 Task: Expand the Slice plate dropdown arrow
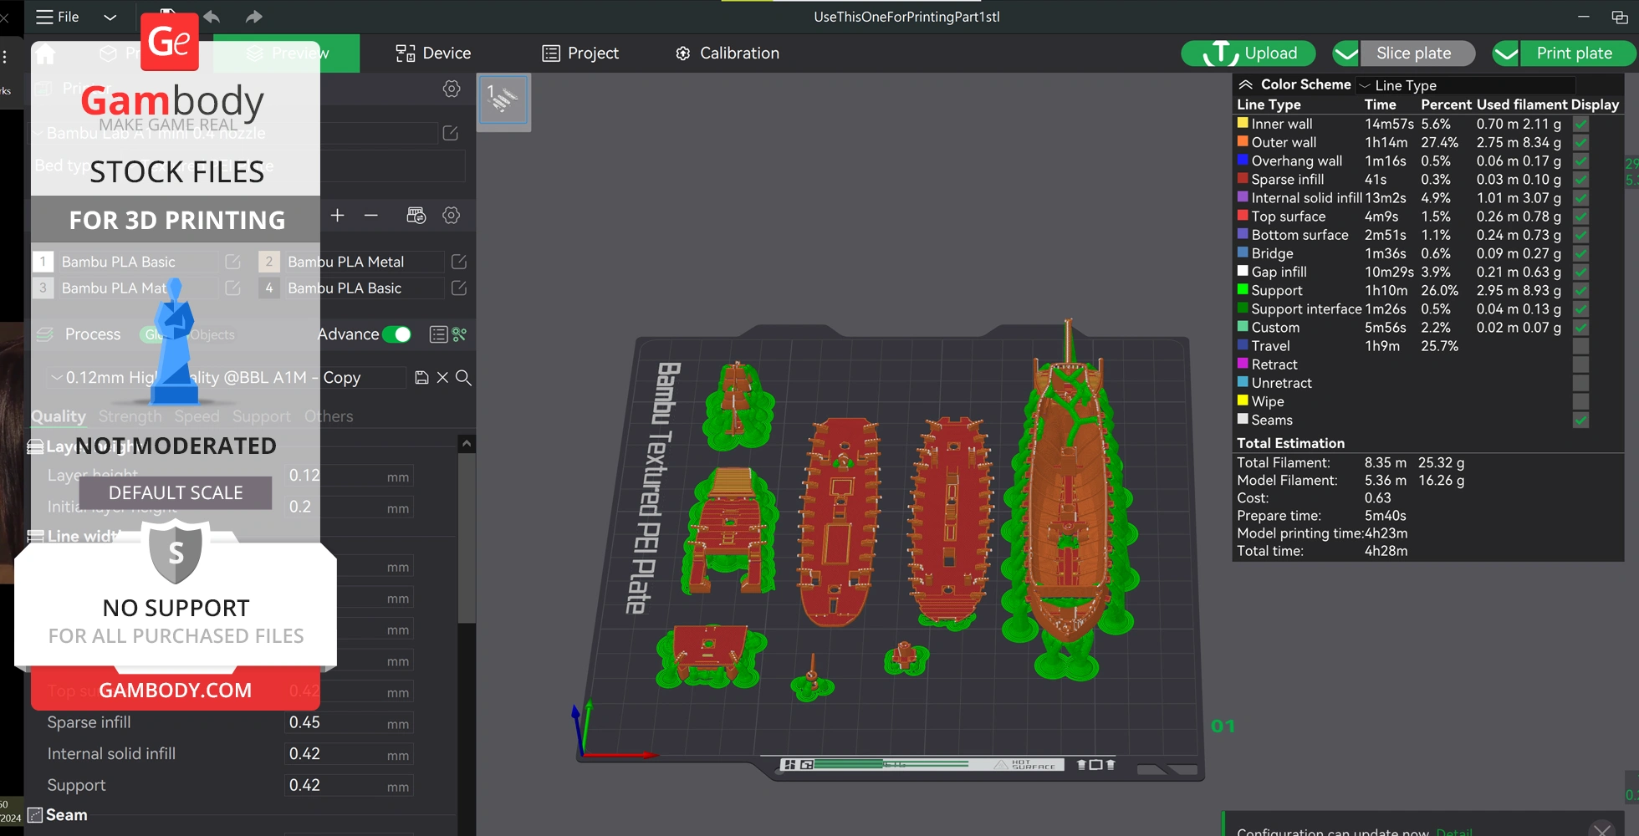[1345, 54]
